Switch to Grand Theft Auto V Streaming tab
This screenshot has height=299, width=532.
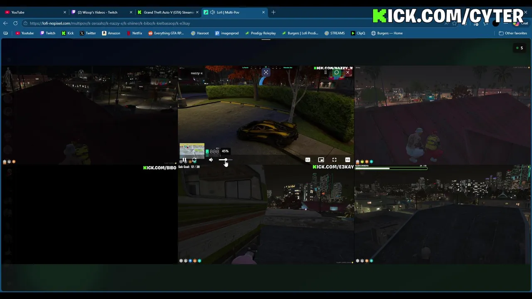(x=168, y=12)
